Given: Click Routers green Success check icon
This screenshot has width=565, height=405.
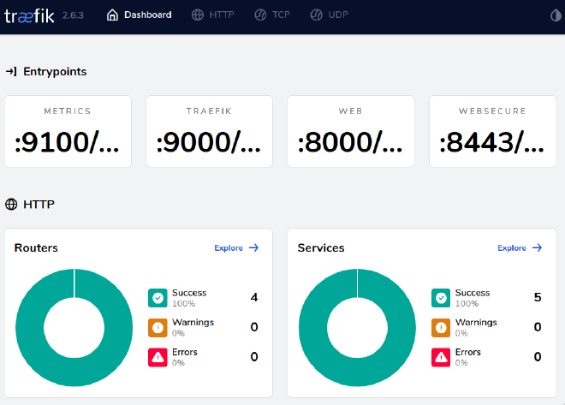Looking at the screenshot, I should coord(158,298).
